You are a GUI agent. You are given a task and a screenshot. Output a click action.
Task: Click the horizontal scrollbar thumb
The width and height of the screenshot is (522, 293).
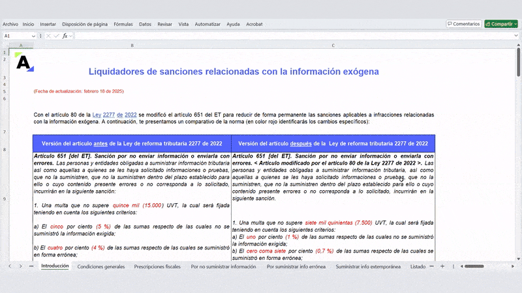(474, 266)
